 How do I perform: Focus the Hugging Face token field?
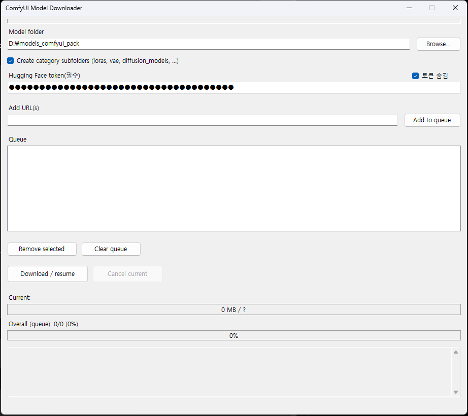coord(233,87)
